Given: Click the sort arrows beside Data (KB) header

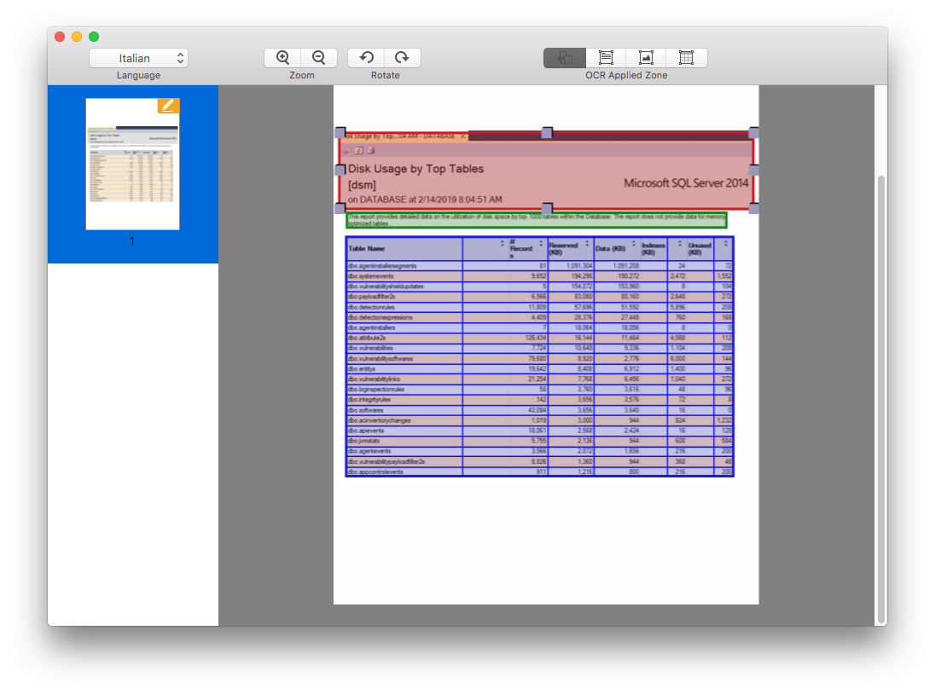Looking at the screenshot, I should point(633,244).
